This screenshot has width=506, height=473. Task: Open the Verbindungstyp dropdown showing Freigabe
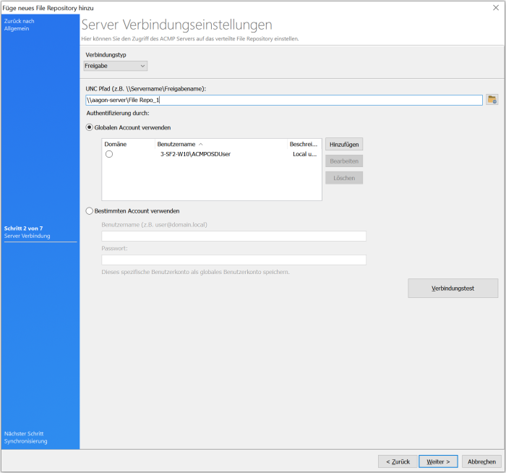tap(116, 66)
